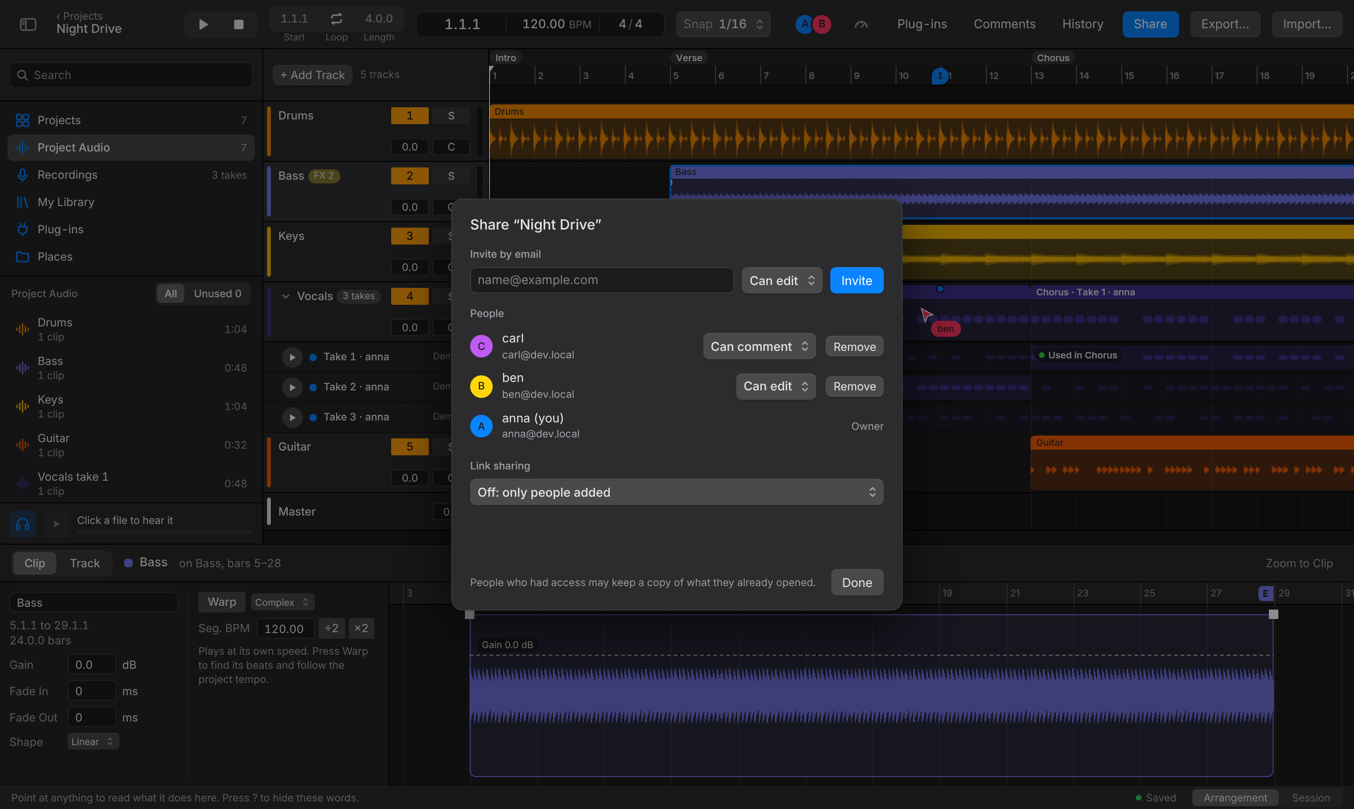Viewport: 1354px width, 809px height.
Task: Open carl's Can comment dropdown
Action: click(759, 347)
